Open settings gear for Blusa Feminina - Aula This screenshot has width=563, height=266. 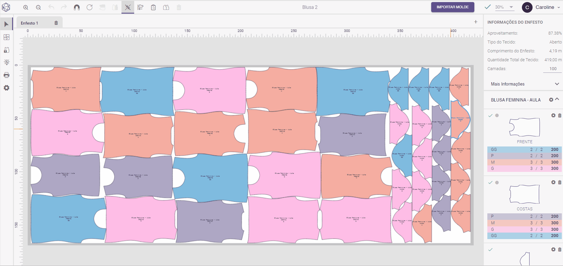pos(551,100)
